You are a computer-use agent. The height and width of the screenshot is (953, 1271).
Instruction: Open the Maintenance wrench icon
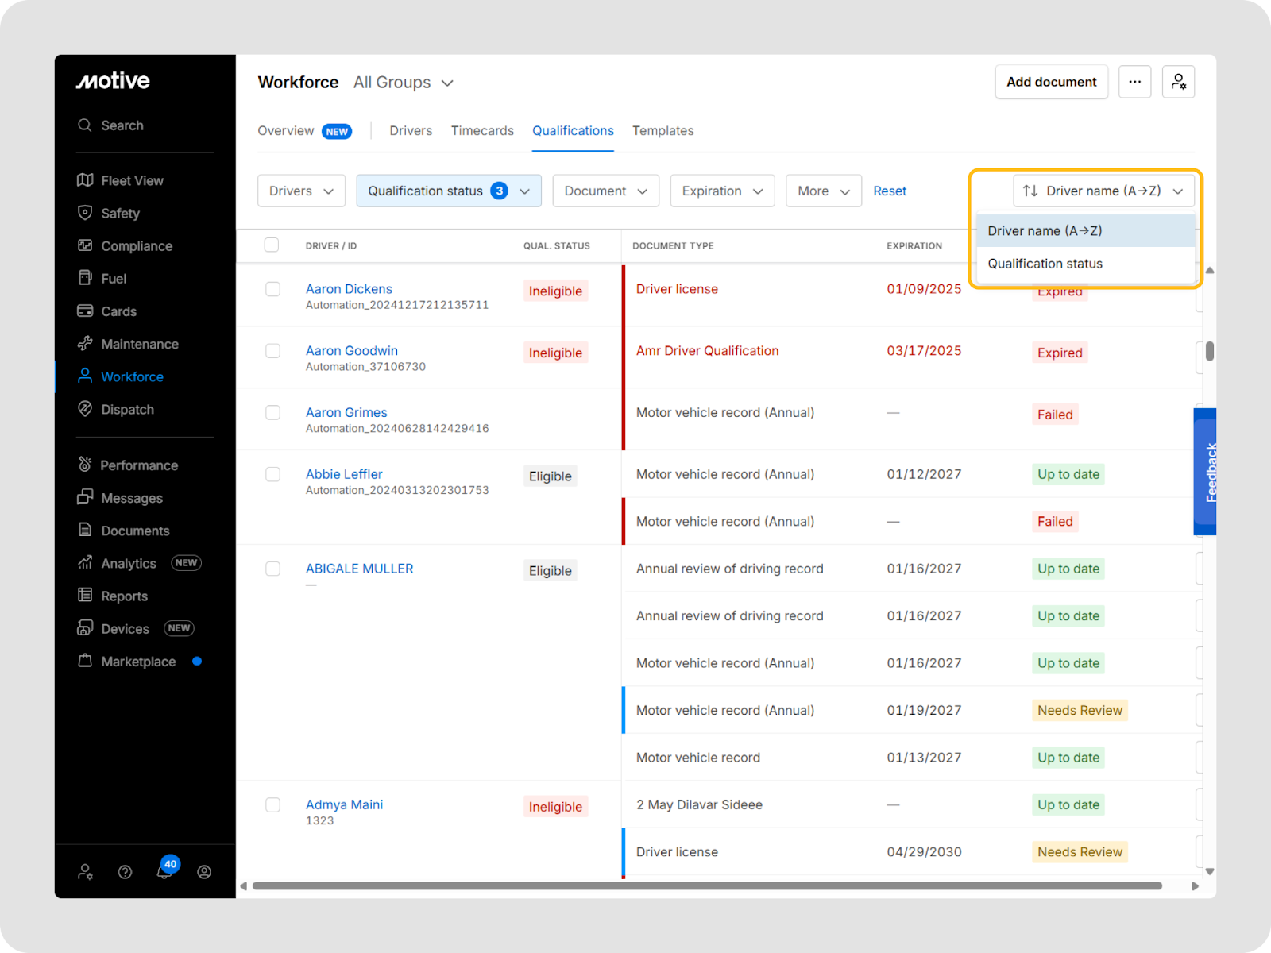tap(85, 344)
